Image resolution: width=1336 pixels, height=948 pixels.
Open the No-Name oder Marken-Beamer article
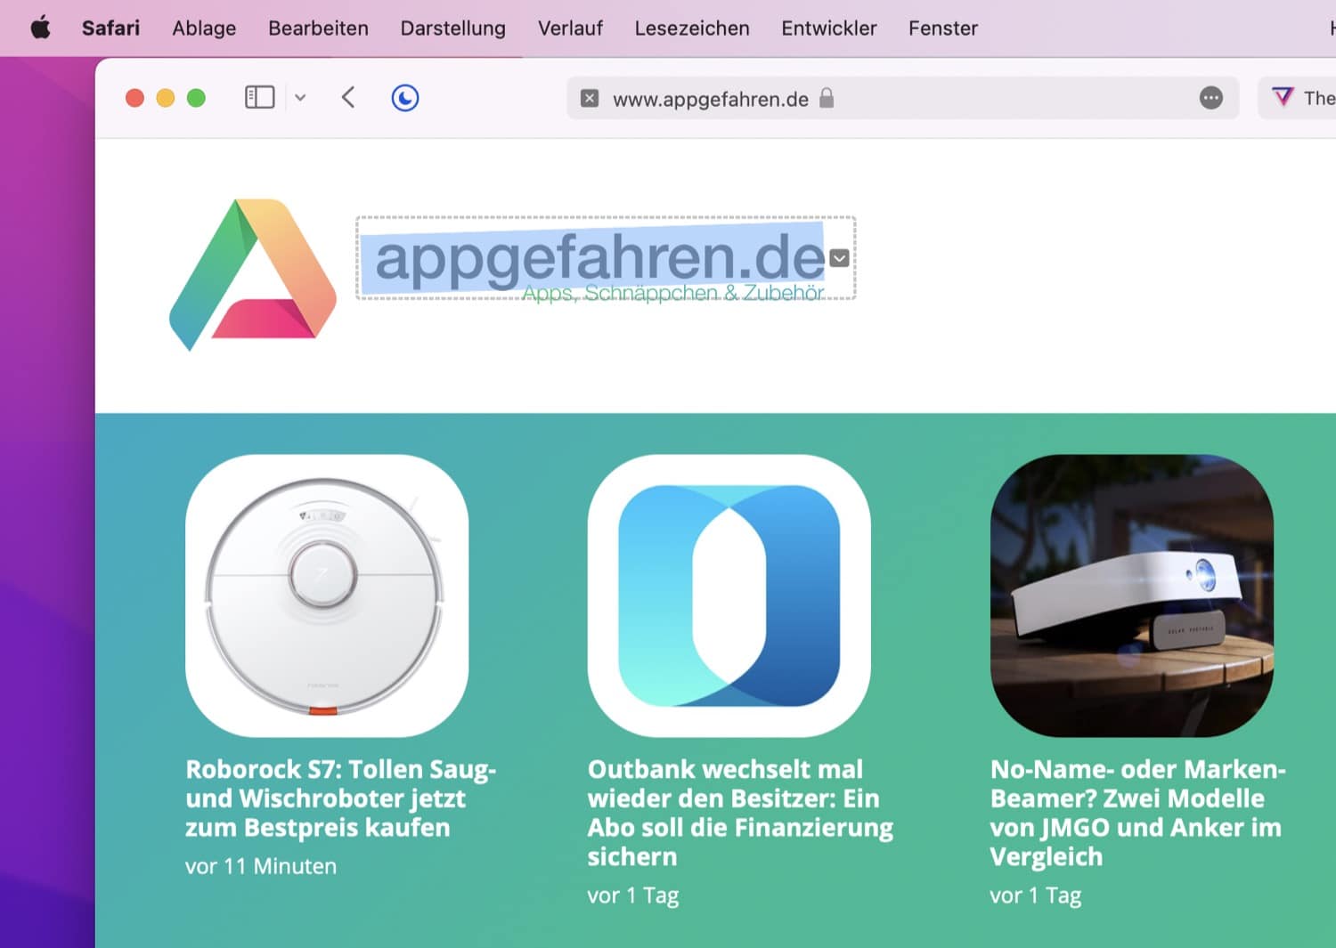[1136, 812]
